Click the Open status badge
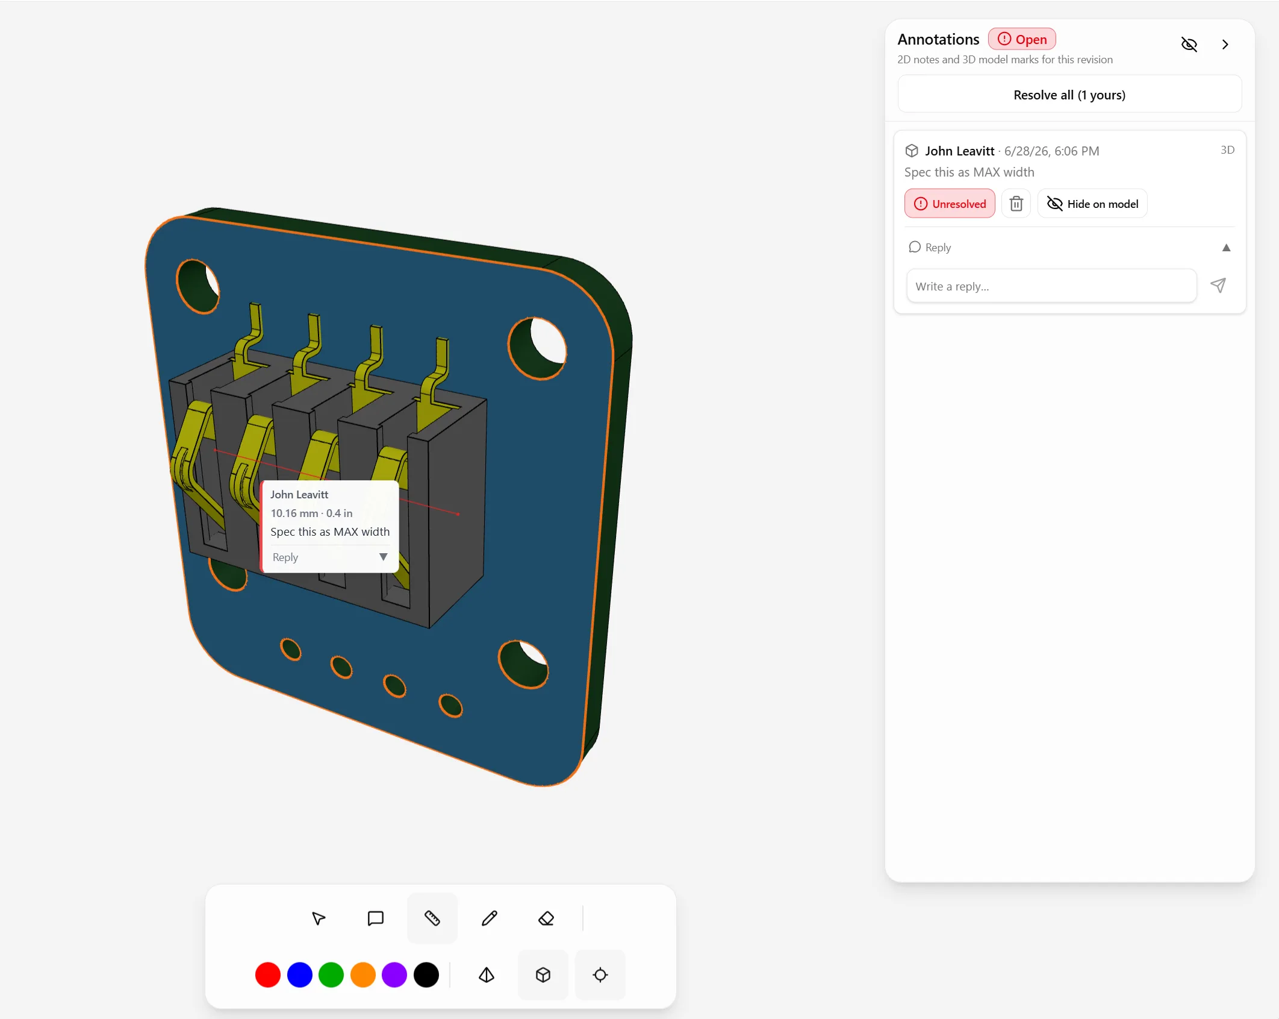1279x1019 pixels. coord(1022,39)
